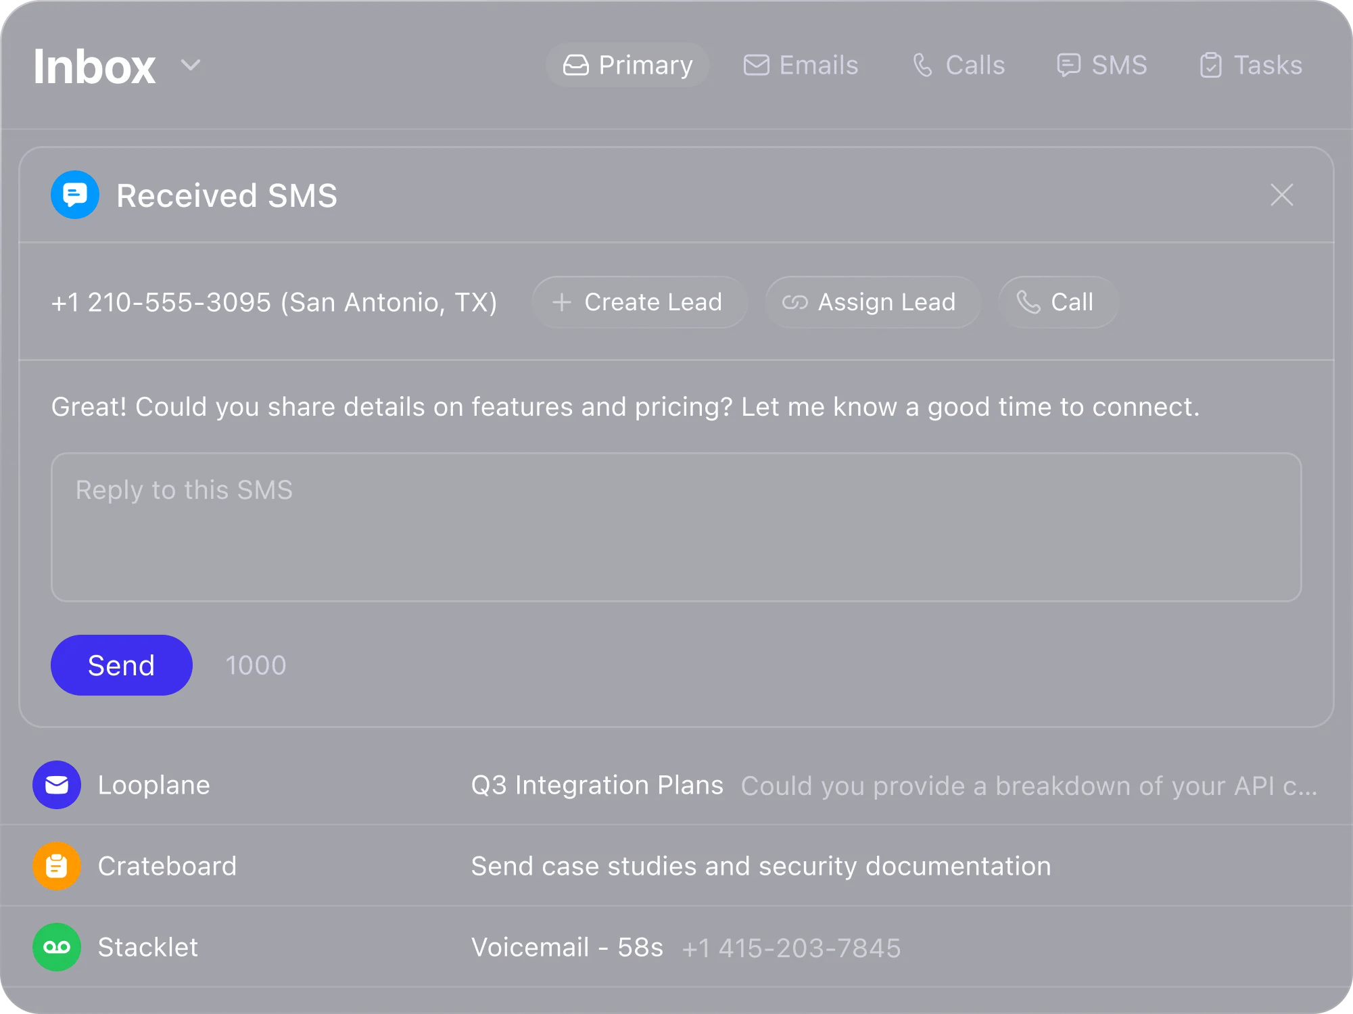Click the plus icon on Create Lead

click(561, 302)
